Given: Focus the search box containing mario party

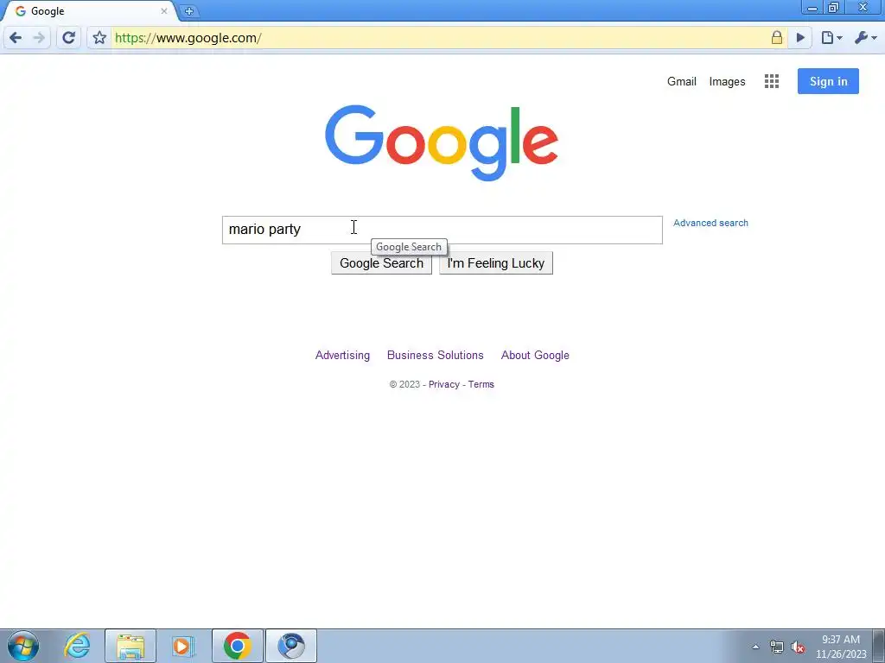Looking at the screenshot, I should point(442,230).
